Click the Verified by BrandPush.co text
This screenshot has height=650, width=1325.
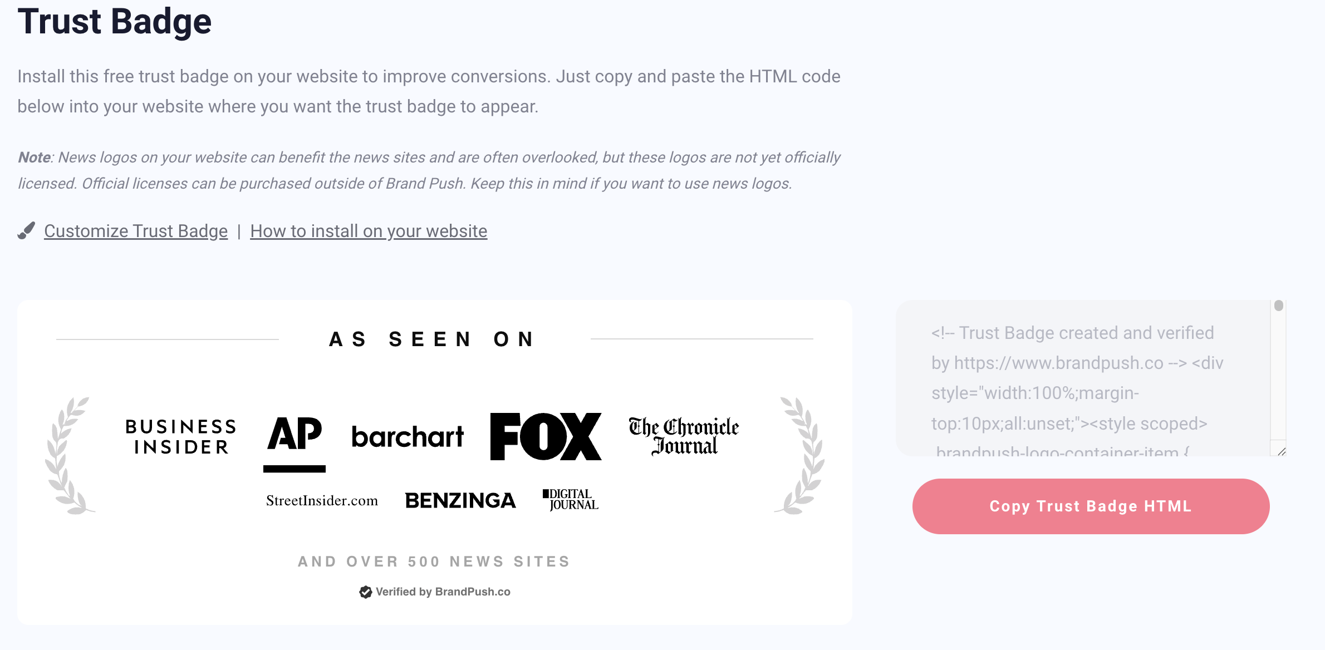tap(443, 592)
